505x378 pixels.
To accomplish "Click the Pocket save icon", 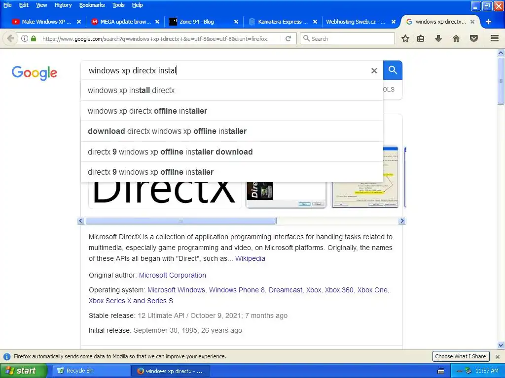I will click(x=474, y=38).
